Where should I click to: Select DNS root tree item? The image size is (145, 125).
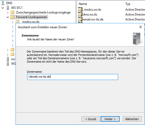(x=9, y=3)
